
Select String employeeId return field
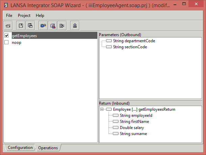[x=136, y=115]
